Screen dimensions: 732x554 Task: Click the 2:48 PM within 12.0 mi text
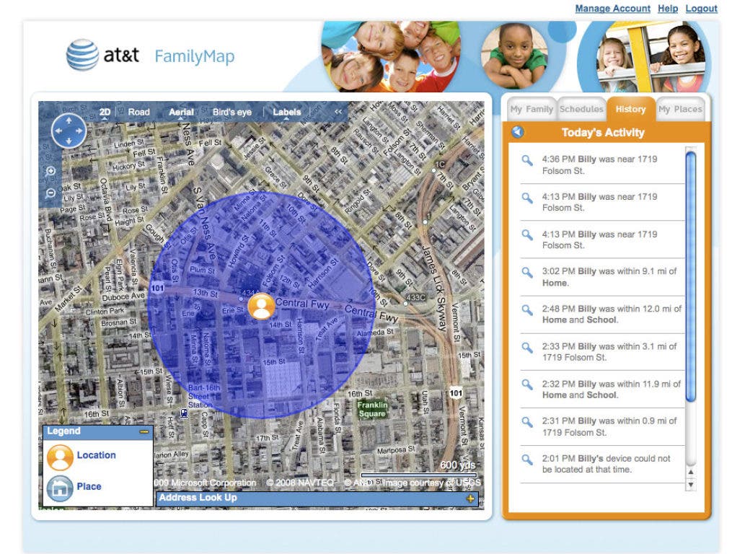[x=612, y=315]
